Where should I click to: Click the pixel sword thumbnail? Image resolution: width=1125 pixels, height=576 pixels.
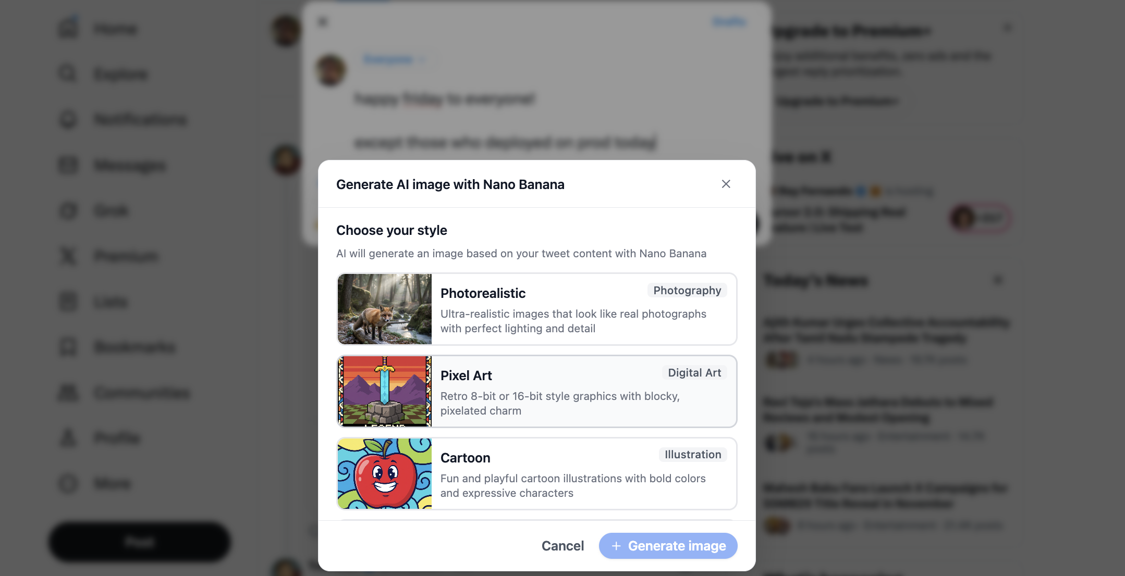(x=385, y=391)
